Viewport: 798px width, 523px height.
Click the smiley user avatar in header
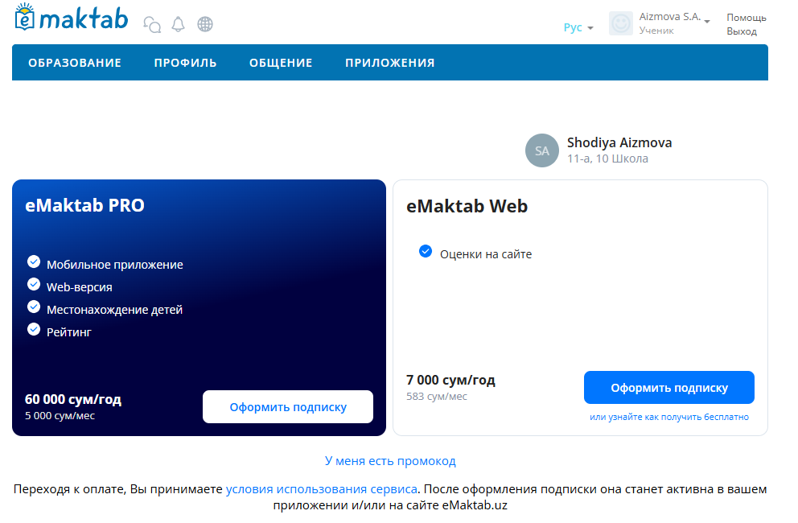tap(621, 23)
